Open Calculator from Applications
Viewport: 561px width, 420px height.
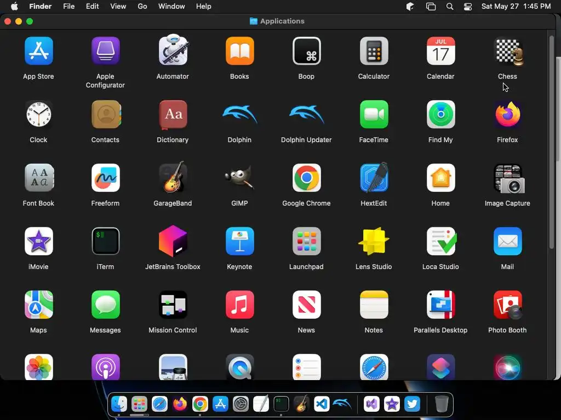pyautogui.click(x=374, y=51)
